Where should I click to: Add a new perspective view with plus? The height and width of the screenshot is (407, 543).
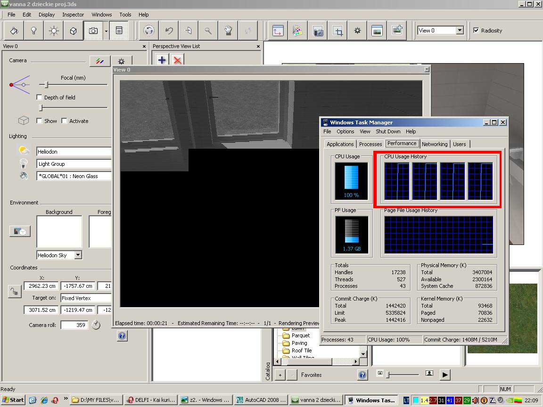(162, 60)
